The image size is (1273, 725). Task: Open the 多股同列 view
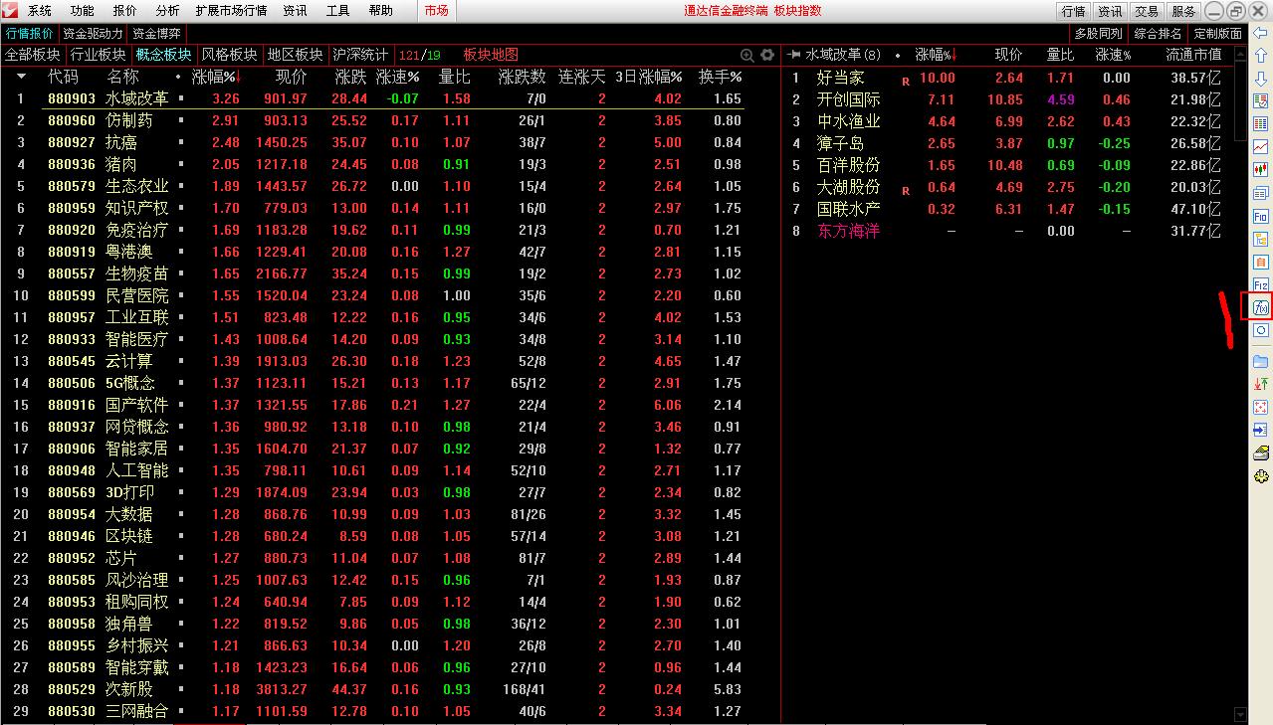(x=1099, y=34)
